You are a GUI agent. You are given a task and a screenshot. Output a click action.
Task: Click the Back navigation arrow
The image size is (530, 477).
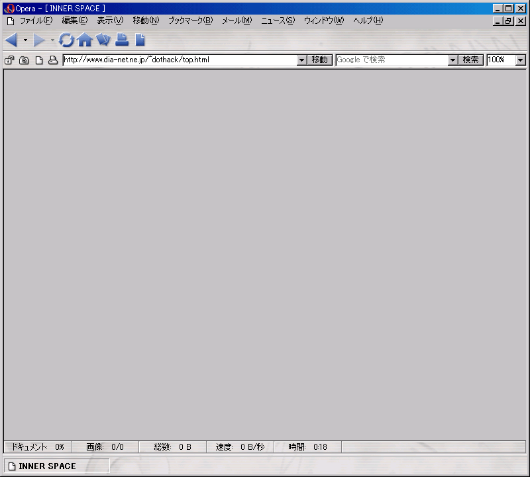click(12, 40)
